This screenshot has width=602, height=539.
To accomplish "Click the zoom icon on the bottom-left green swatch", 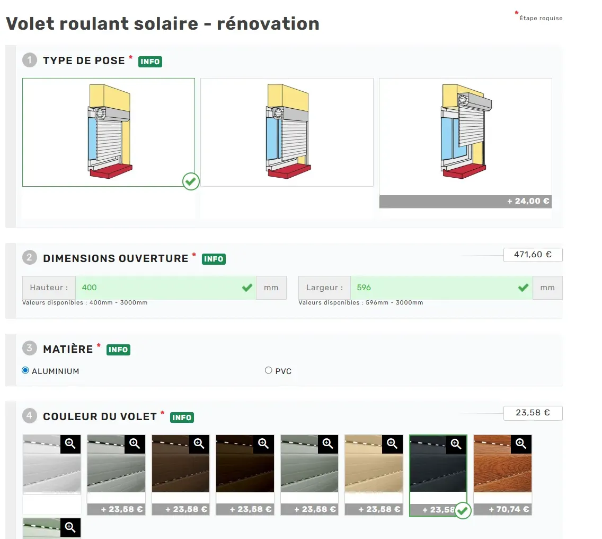I will (x=70, y=527).
